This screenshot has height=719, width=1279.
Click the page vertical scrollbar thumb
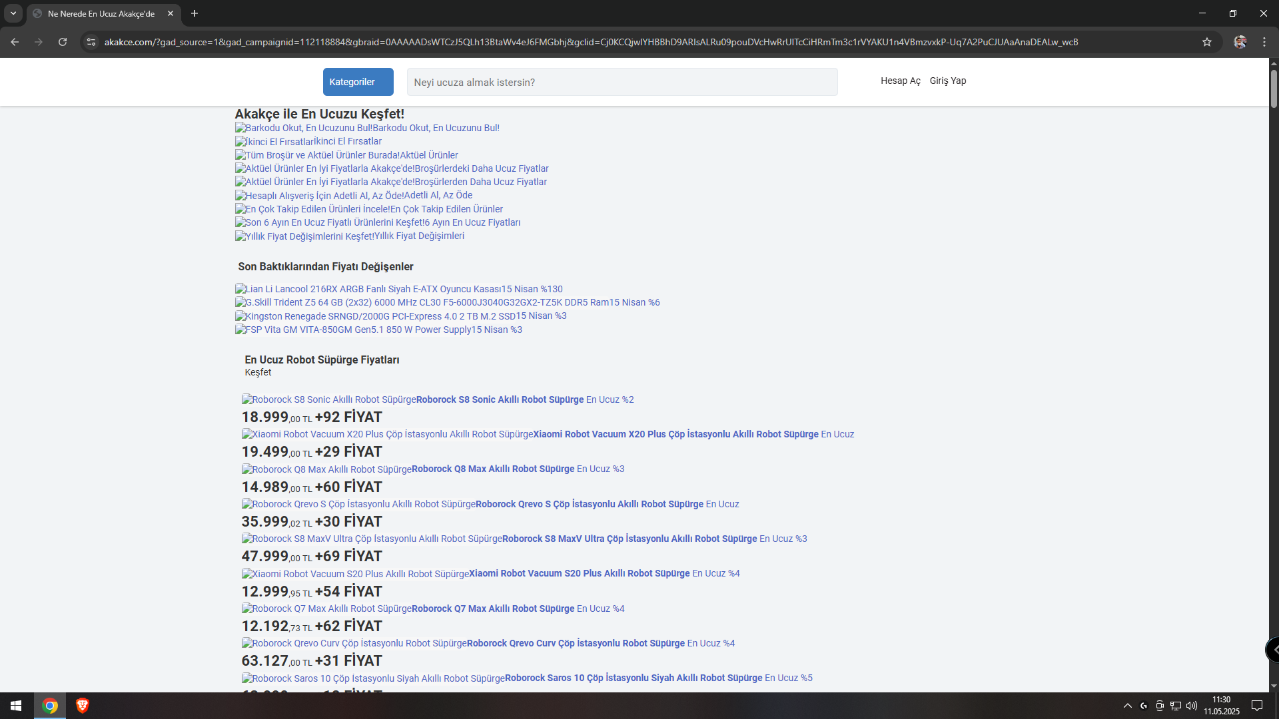(1274, 88)
